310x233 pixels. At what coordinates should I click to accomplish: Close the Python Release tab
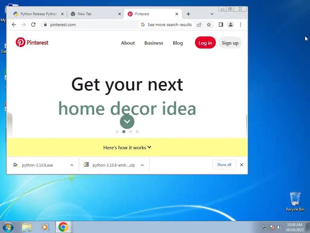62,14
